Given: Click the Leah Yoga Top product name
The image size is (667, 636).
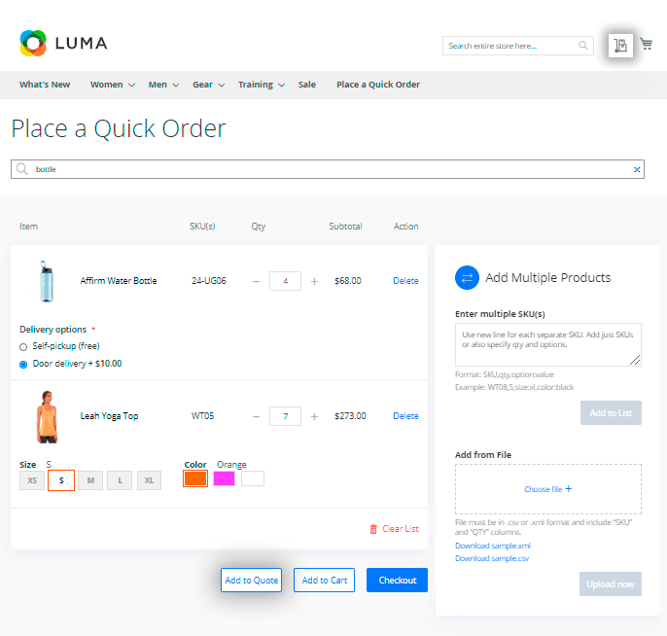Looking at the screenshot, I should point(109,416).
